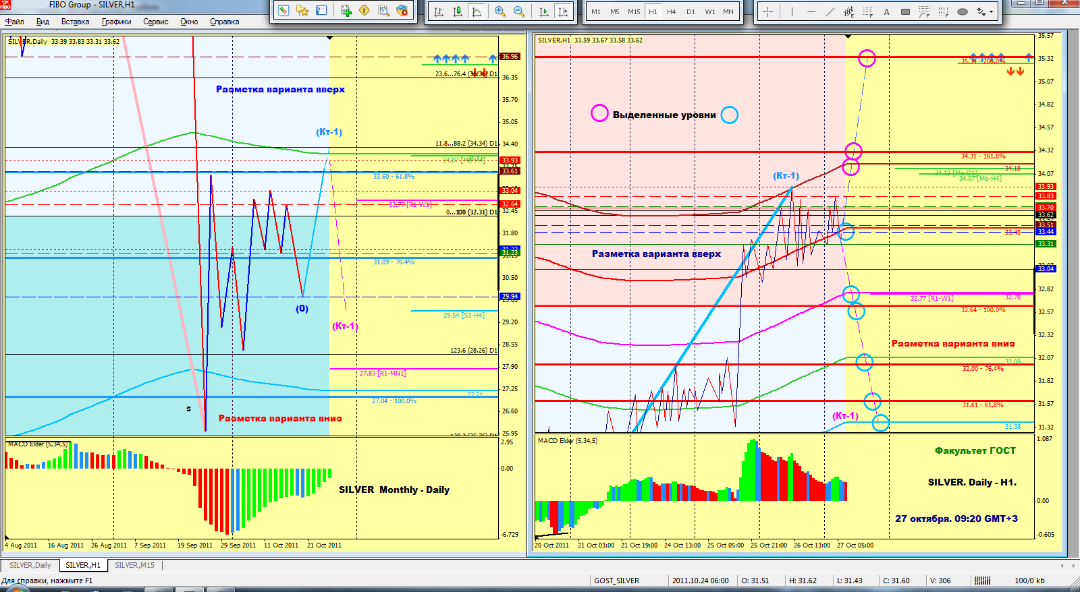The width and height of the screenshot is (1080, 592).
Task: Toggle the Chart Shift button
Action: click(563, 11)
